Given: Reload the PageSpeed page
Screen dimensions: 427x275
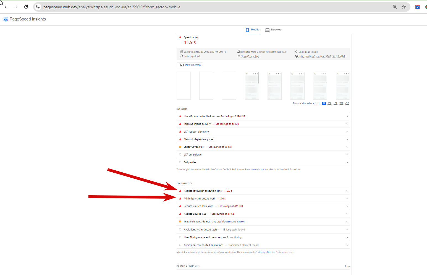Looking at the screenshot, I should [x=26, y=7].
